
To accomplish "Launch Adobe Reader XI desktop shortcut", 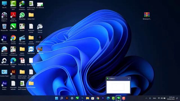I will [13, 17].
